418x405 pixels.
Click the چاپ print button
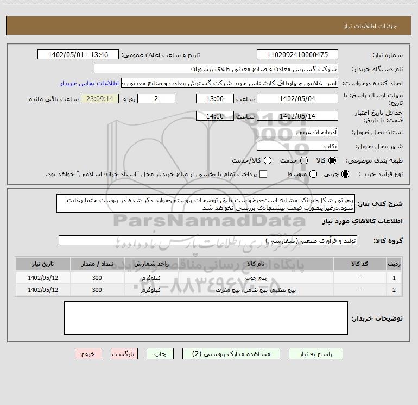[160, 354]
